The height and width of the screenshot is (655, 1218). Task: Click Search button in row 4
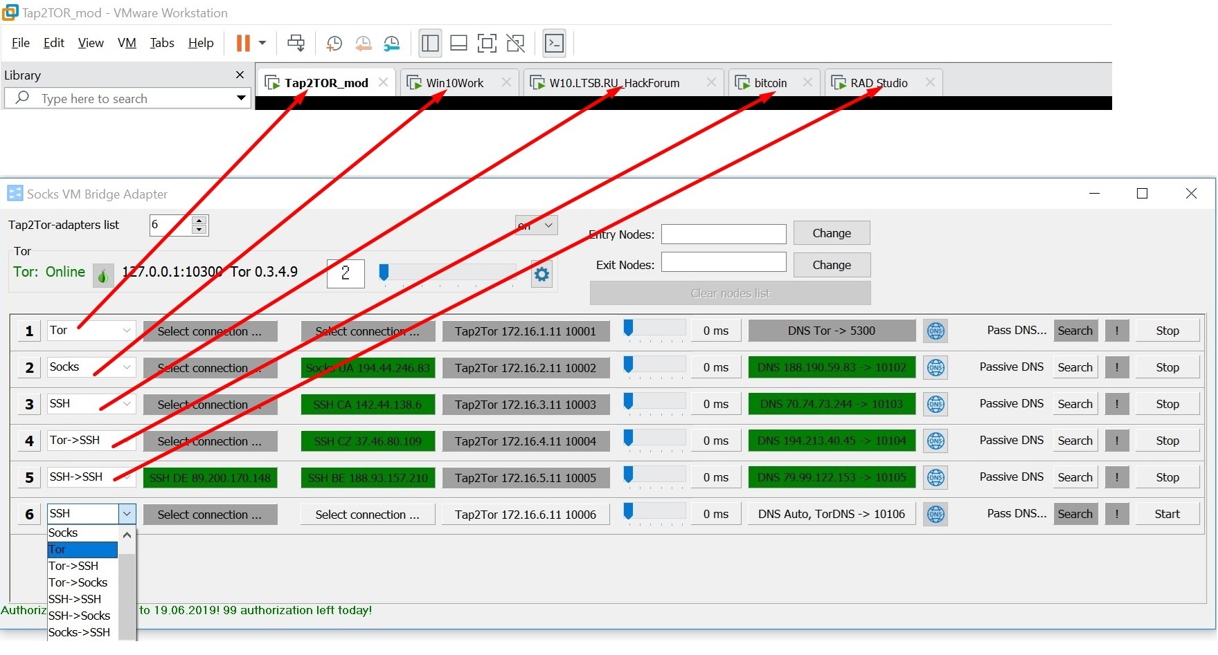coord(1075,441)
